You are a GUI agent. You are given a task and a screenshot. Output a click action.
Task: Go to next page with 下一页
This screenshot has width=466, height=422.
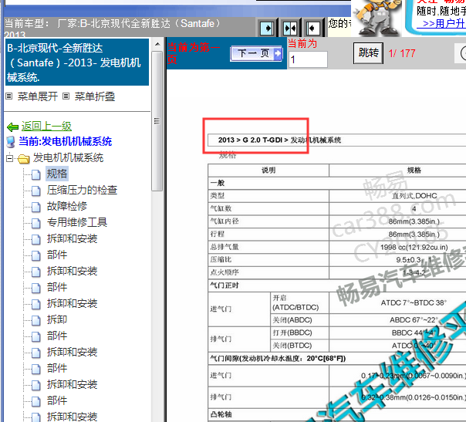point(256,53)
